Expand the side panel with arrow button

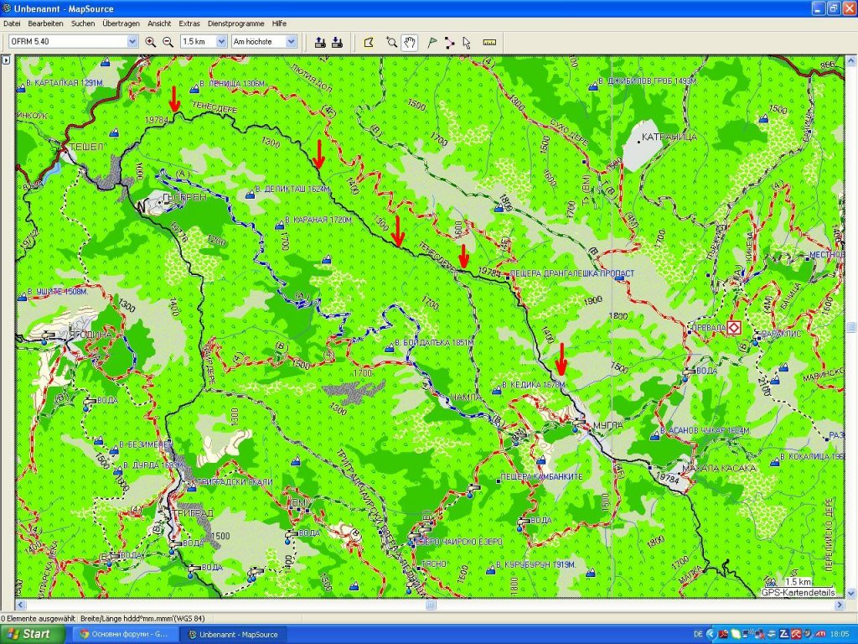point(6,60)
